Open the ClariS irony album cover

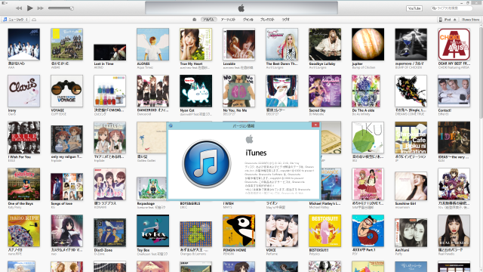point(23,91)
